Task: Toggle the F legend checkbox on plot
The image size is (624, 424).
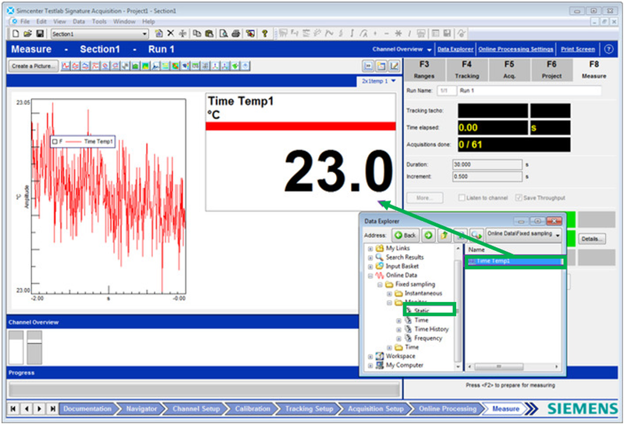Action: 55,141
